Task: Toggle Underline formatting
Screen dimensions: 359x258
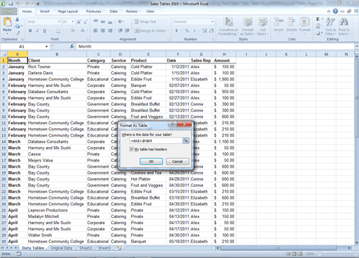Action: [44, 30]
